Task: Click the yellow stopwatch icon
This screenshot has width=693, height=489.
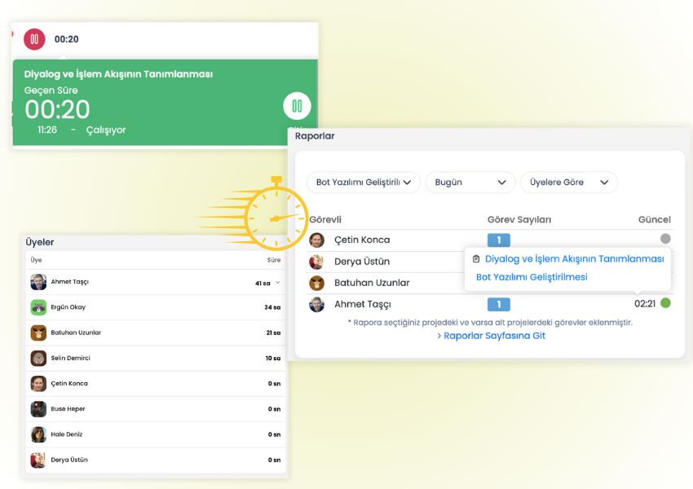Action: click(x=276, y=217)
